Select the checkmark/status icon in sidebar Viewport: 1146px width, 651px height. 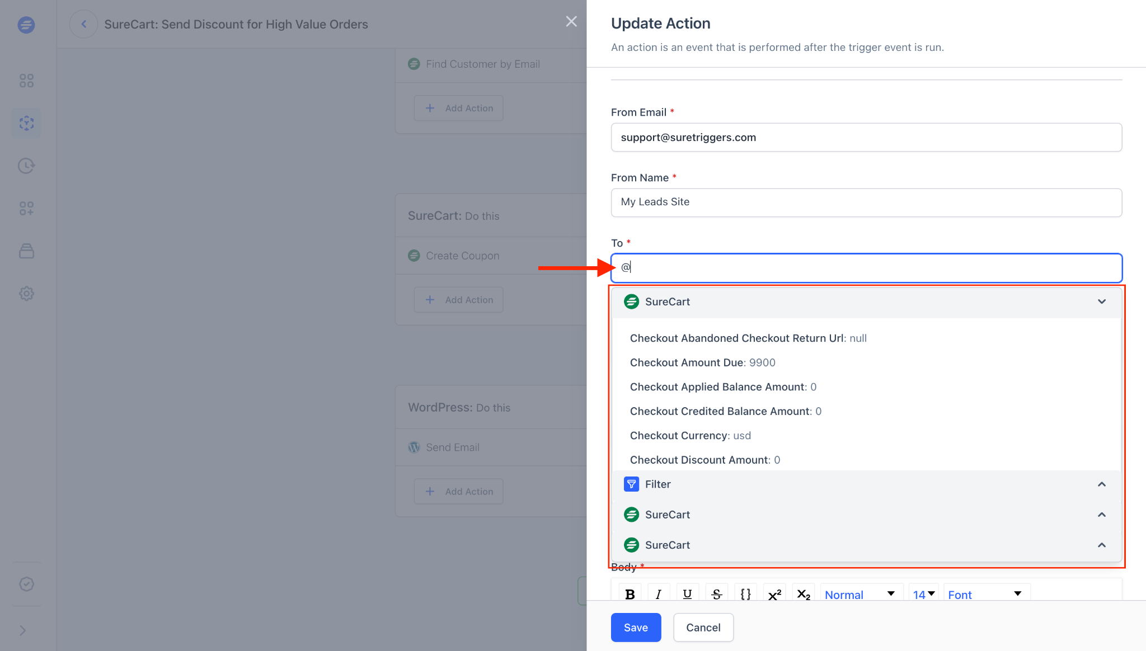[25, 583]
